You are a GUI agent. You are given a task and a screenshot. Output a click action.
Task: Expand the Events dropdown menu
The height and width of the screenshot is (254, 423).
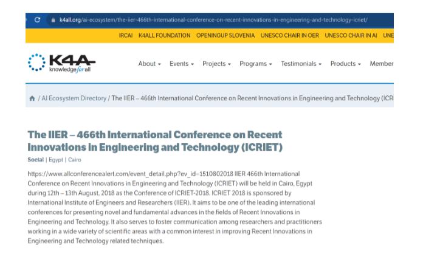[x=182, y=64]
